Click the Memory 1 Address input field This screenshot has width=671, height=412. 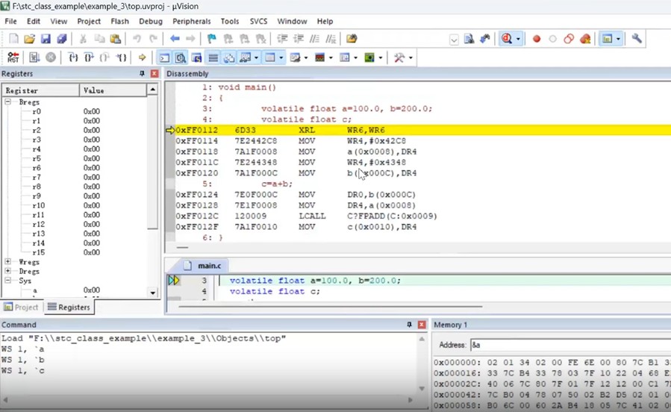point(567,345)
